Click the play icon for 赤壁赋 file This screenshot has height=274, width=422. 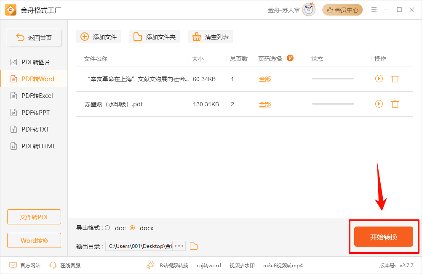pos(379,104)
